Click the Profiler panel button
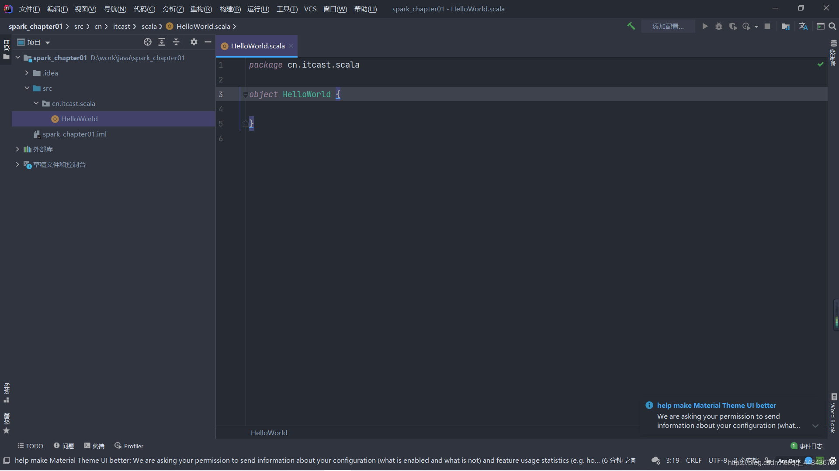Image resolution: width=839 pixels, height=471 pixels. click(x=128, y=446)
